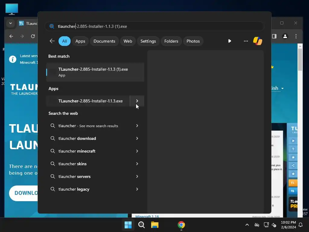
Task: Expand arrow for tlauncher servers
Action: point(137,176)
